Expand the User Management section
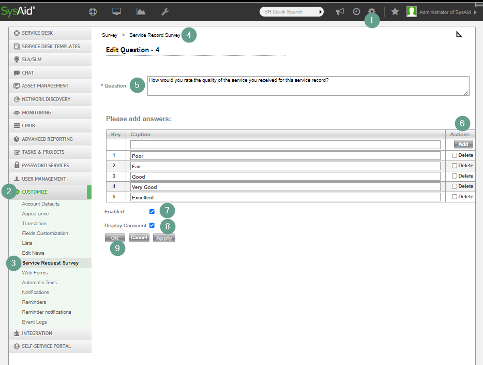Viewport: 483px width, 365px height. tap(50, 179)
